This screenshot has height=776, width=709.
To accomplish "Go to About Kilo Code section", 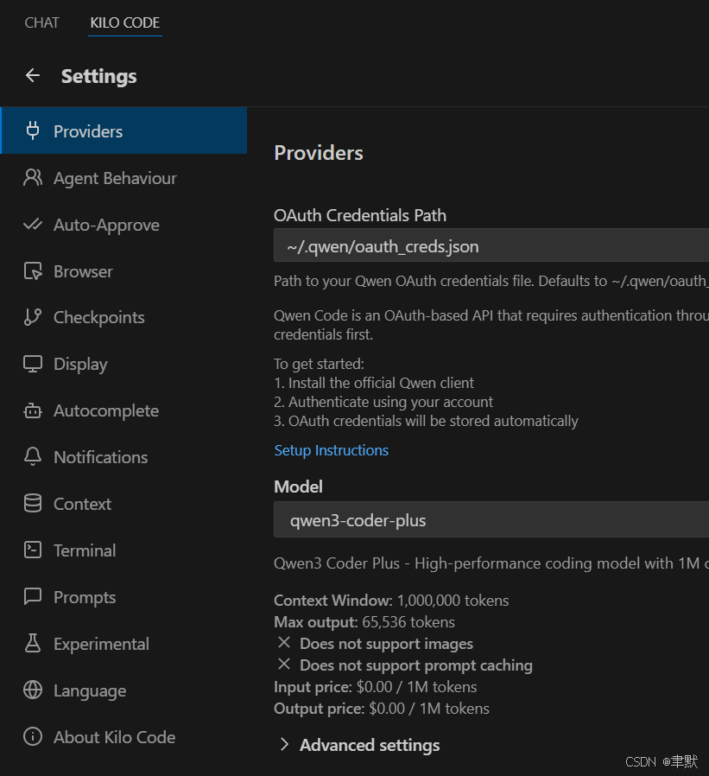I will [x=114, y=737].
